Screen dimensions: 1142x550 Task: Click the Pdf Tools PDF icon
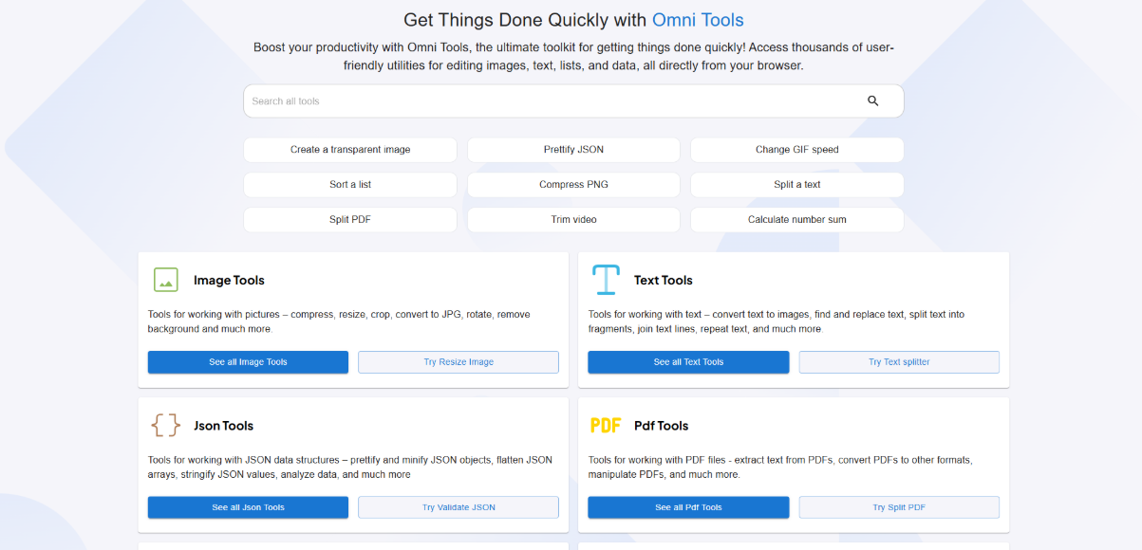click(x=606, y=426)
